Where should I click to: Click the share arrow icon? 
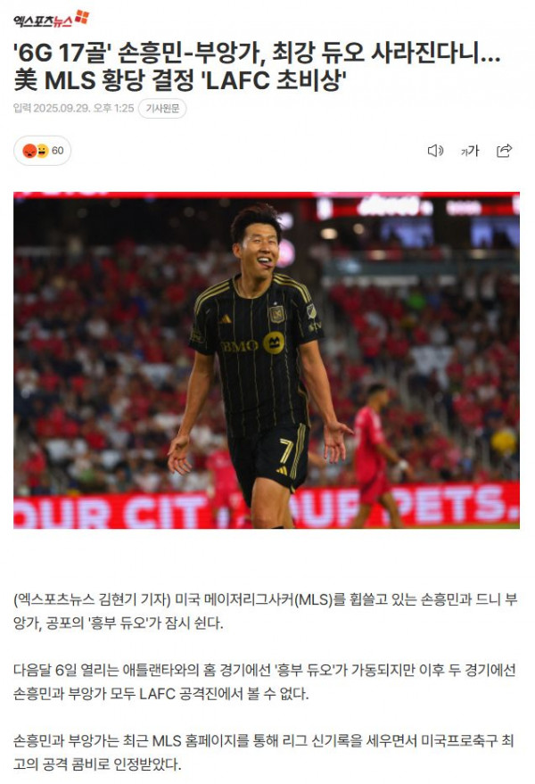pyautogui.click(x=504, y=151)
